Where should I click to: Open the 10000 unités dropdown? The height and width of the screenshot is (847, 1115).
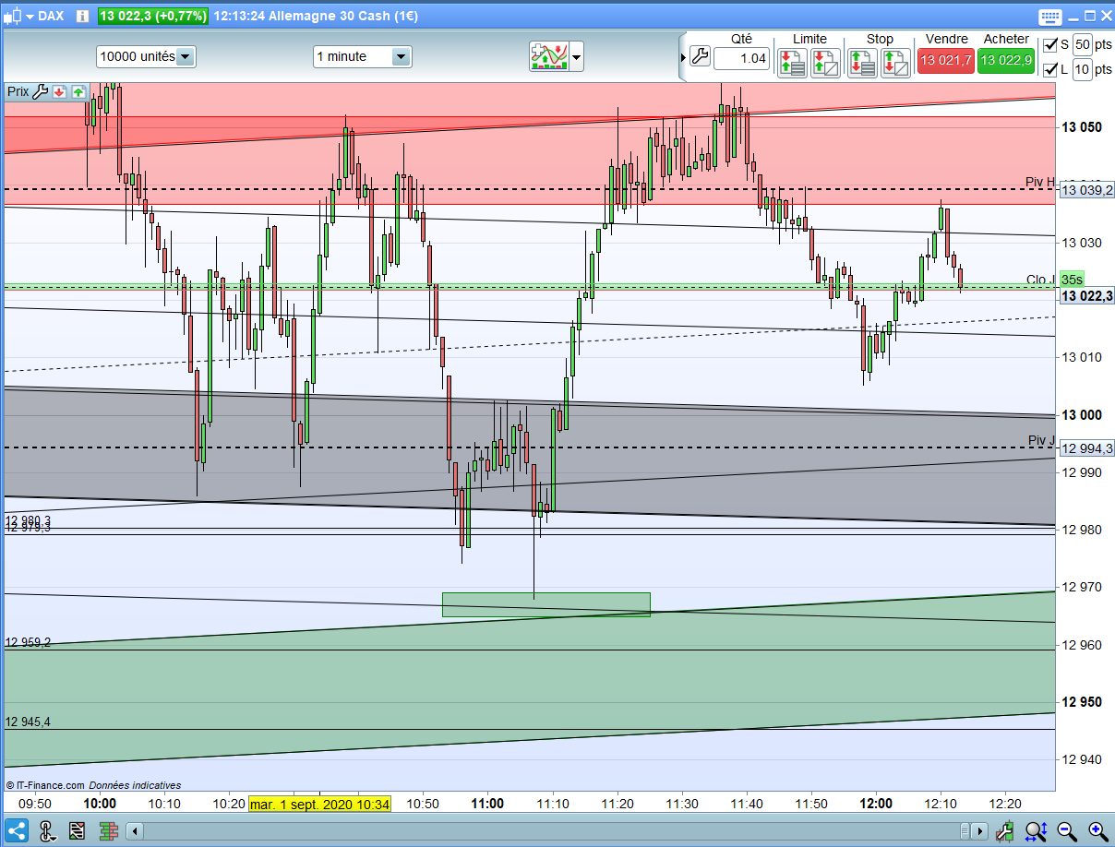(x=146, y=56)
